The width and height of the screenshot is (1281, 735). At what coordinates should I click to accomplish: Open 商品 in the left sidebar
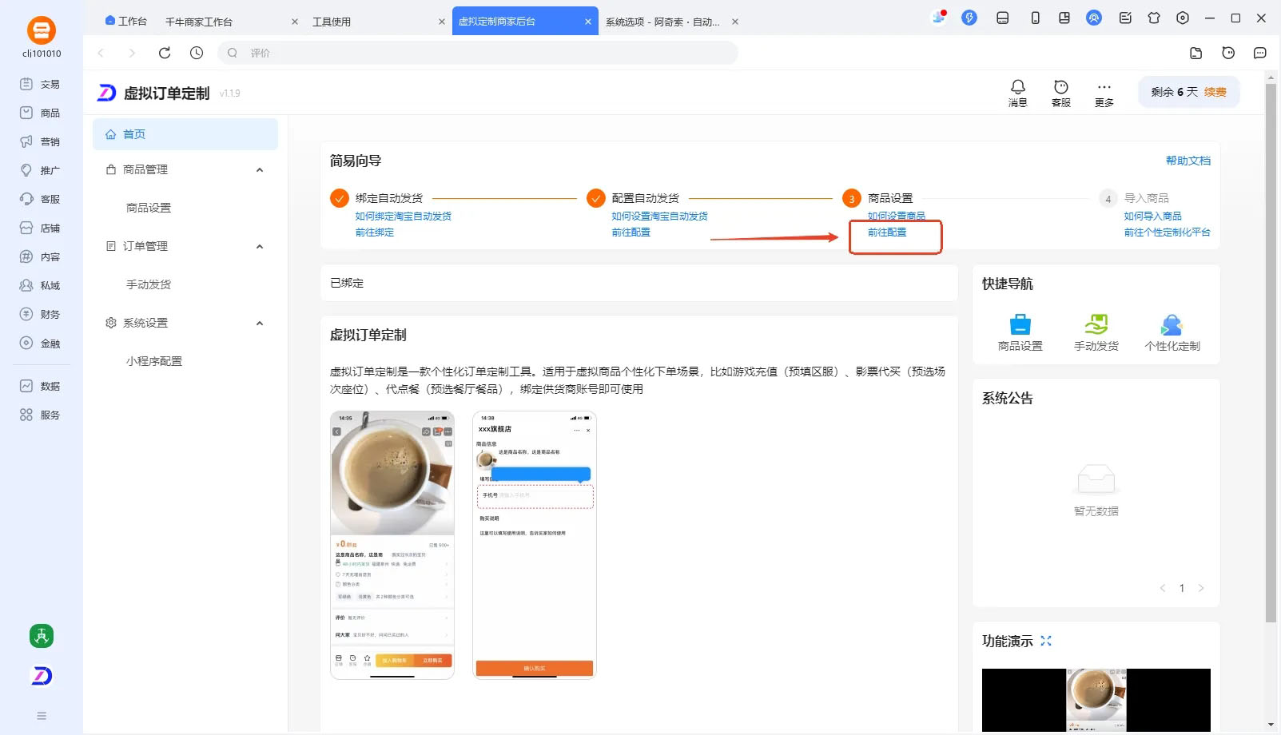coord(40,113)
